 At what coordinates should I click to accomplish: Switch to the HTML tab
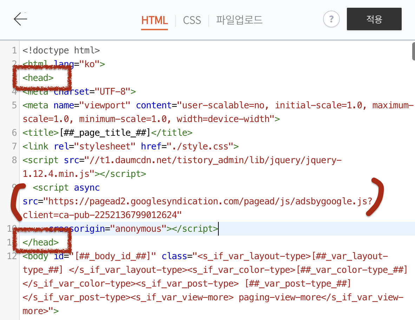tap(154, 20)
